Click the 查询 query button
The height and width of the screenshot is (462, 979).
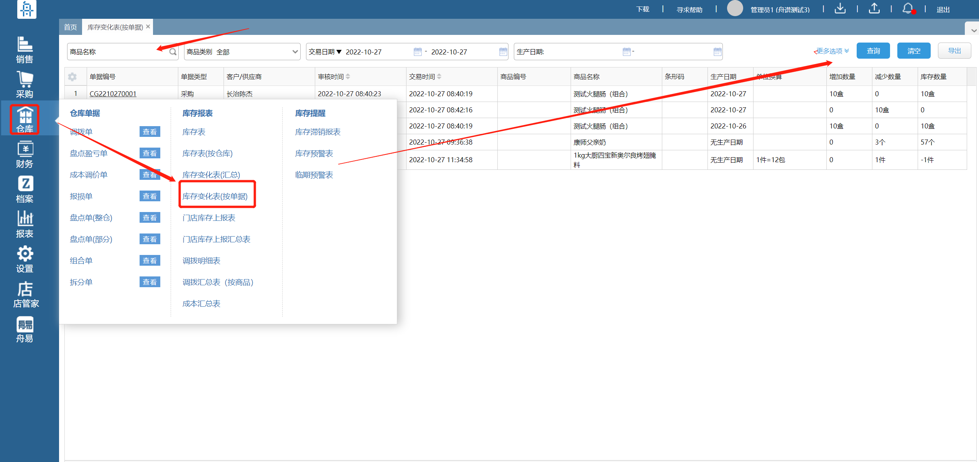point(873,51)
